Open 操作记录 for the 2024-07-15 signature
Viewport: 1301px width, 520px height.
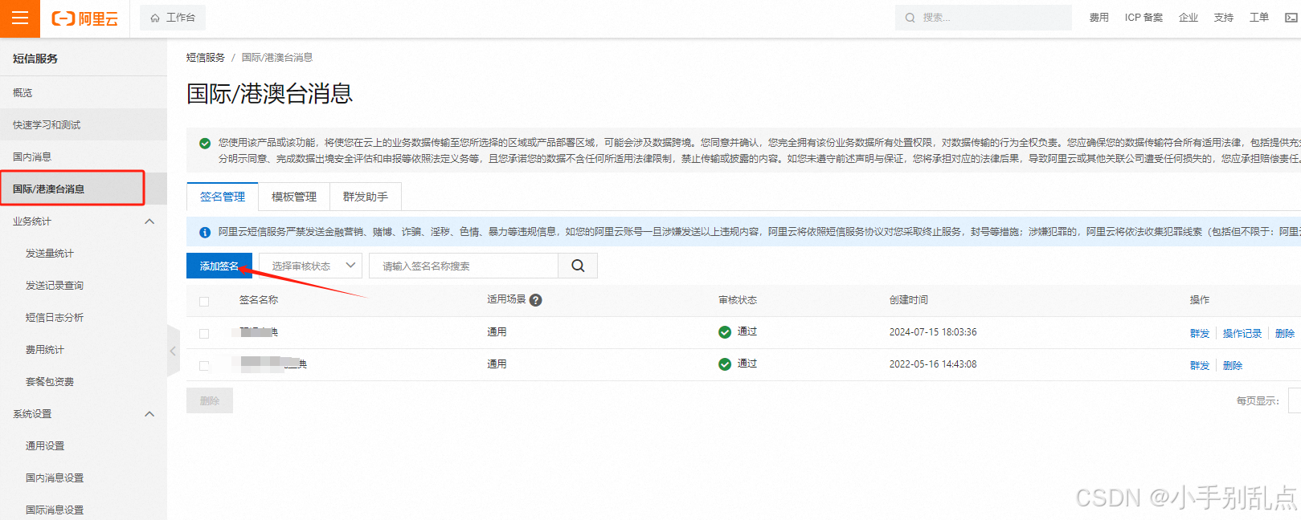pos(1242,334)
